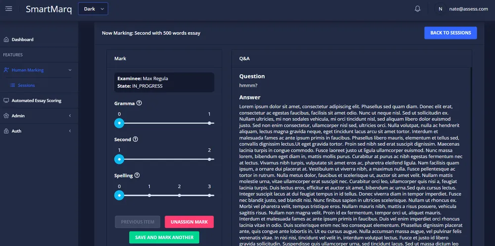Viewport: 495px width, 246px height.
Task: Expand the Auth menu chevron
Action: [70, 131]
